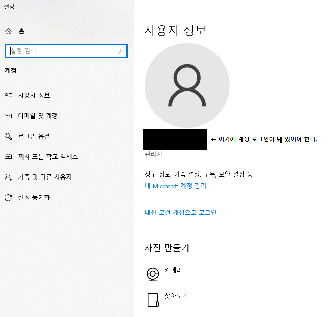Click the add-person icon for 가족 및 다른 사용자
This screenshot has width=330, height=317.
tap(8, 177)
